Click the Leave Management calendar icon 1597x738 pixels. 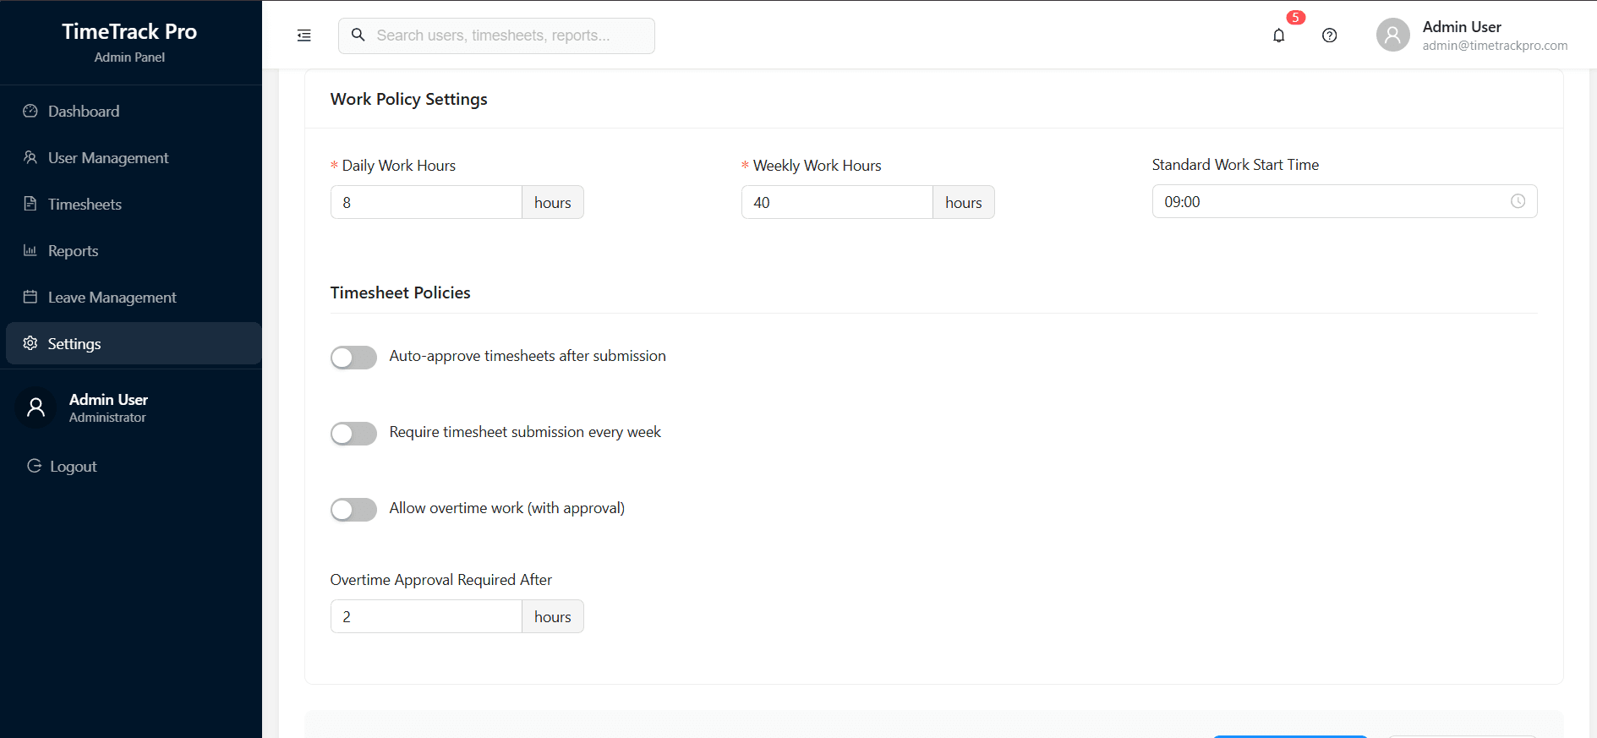[x=30, y=297]
